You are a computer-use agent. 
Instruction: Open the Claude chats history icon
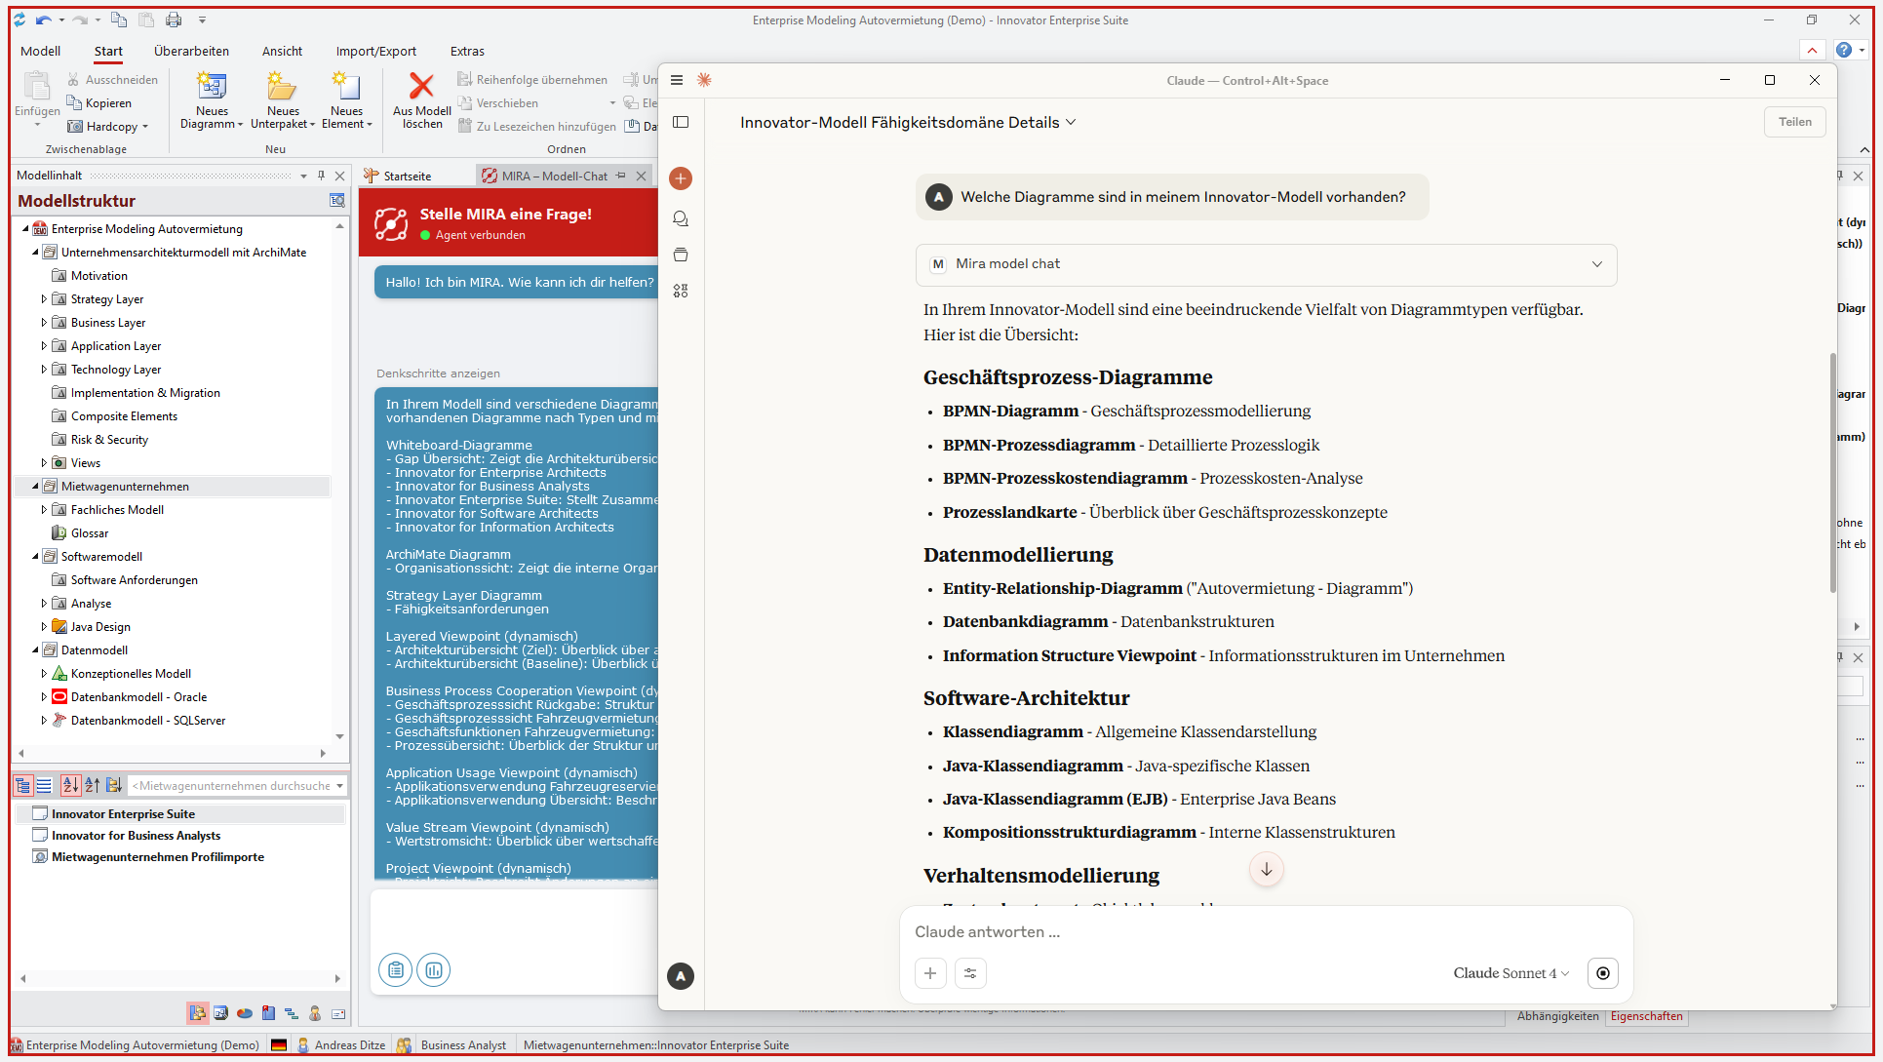pyautogui.click(x=681, y=218)
